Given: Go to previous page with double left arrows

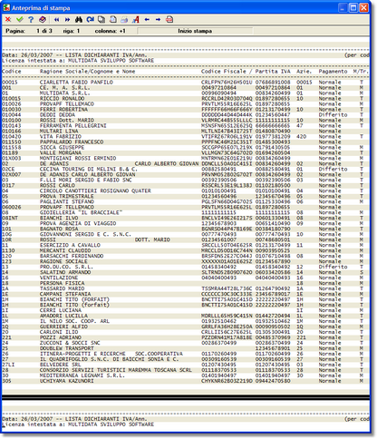Looking at the screenshot, I should pyautogui.click(x=56, y=20).
